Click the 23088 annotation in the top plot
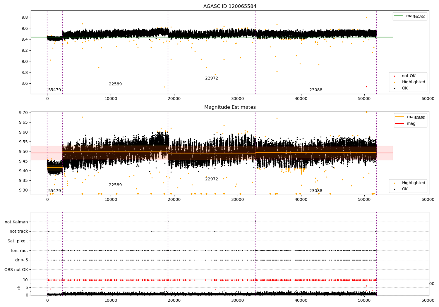The image size is (439, 307). [316, 90]
